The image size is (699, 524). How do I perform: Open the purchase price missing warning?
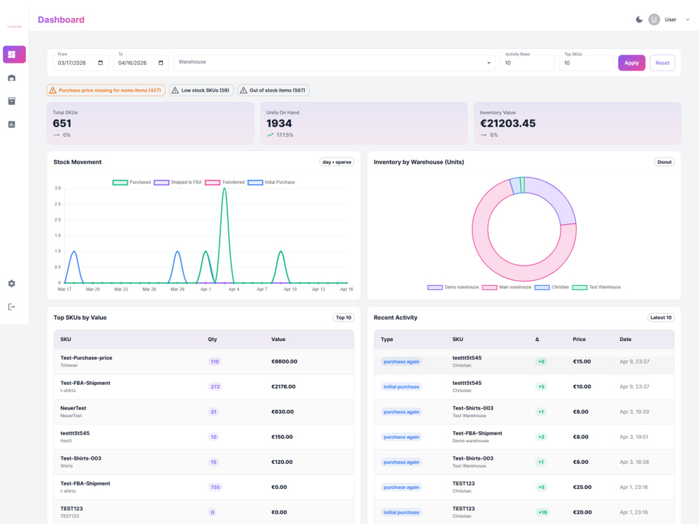106,90
